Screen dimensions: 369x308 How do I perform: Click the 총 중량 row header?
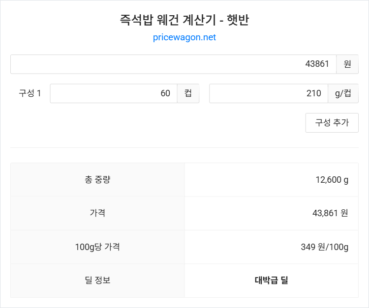tap(97, 179)
